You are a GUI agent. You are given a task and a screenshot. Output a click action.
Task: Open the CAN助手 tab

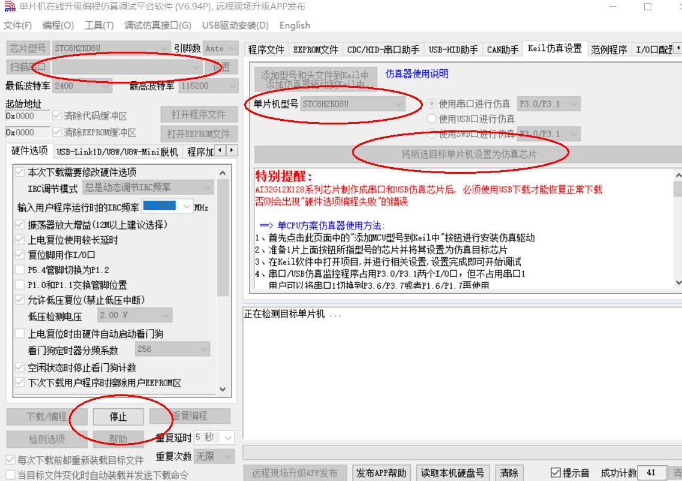(x=502, y=49)
